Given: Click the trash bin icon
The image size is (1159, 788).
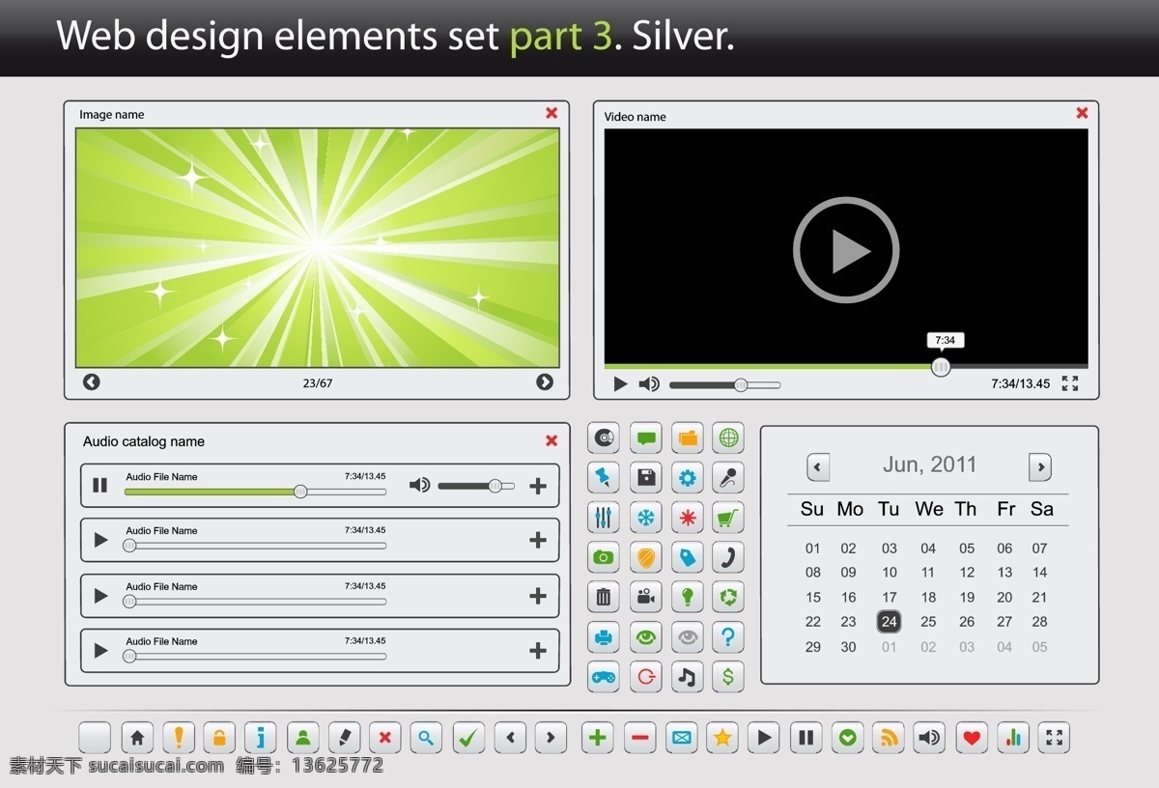Looking at the screenshot, I should (x=604, y=597).
